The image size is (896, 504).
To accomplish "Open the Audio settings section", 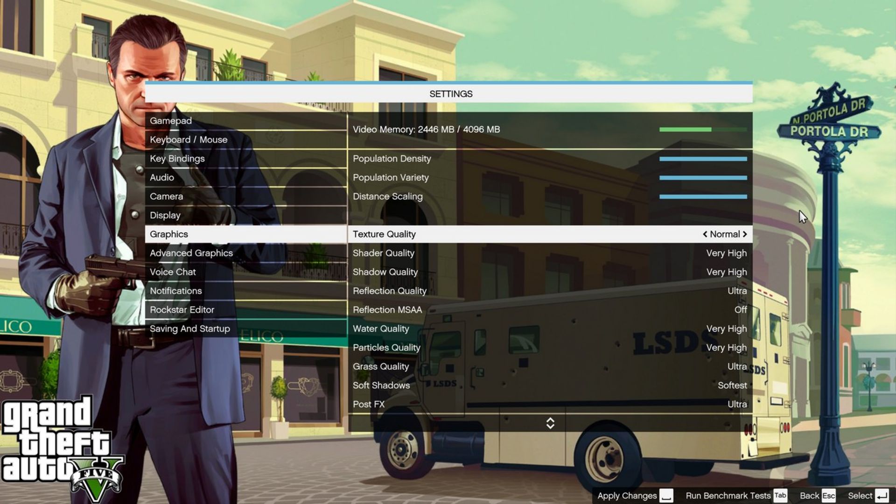I will point(162,177).
